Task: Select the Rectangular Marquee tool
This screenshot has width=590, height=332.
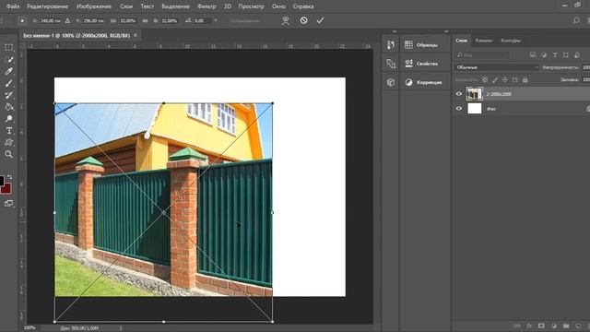Action: (9, 47)
